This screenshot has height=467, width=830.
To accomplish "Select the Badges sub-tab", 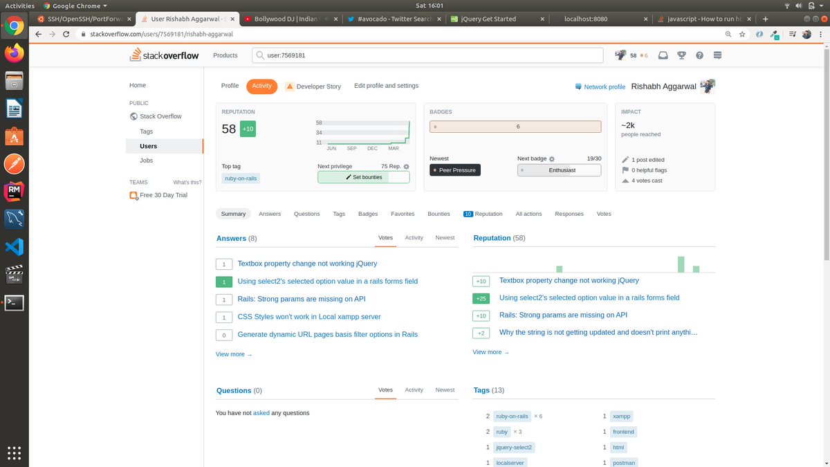I will [x=368, y=214].
